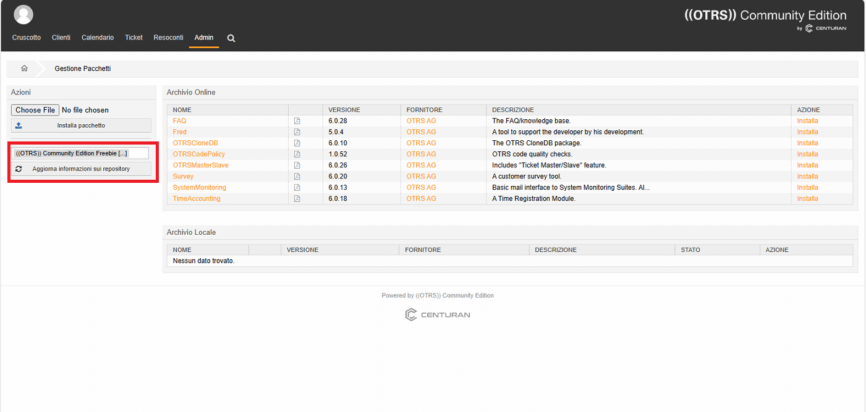
Task: Open the documentation icon for OTRSMasterSlave
Action: tap(297, 166)
